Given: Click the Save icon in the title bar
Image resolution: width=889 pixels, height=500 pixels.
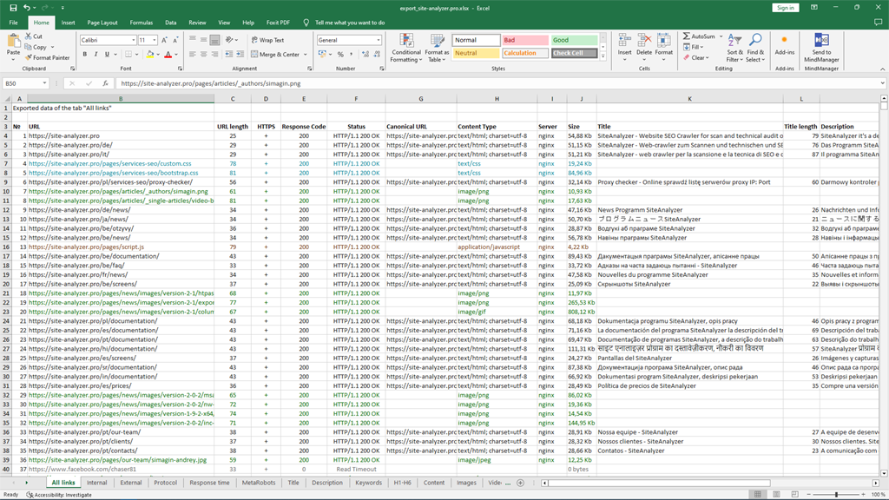Looking at the screenshot, I should click(13, 8).
